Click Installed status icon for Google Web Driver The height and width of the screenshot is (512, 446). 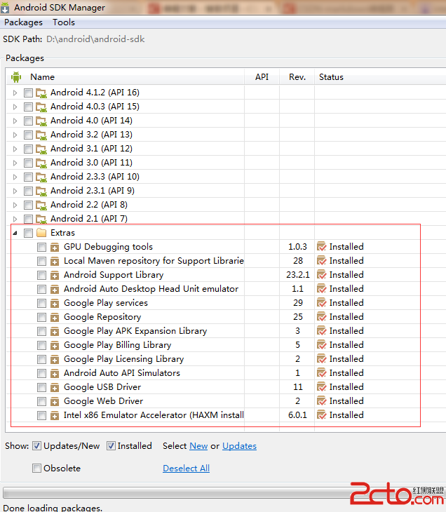[x=322, y=401]
